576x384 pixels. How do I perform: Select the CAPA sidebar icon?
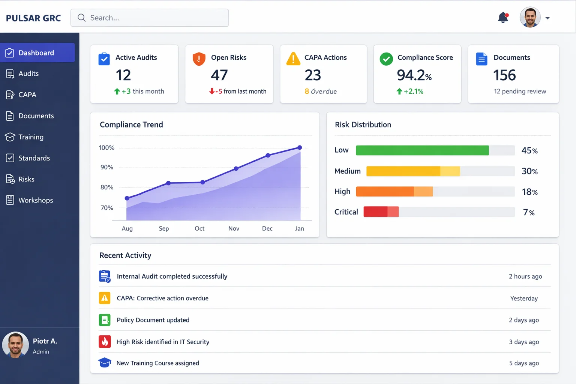10,94
